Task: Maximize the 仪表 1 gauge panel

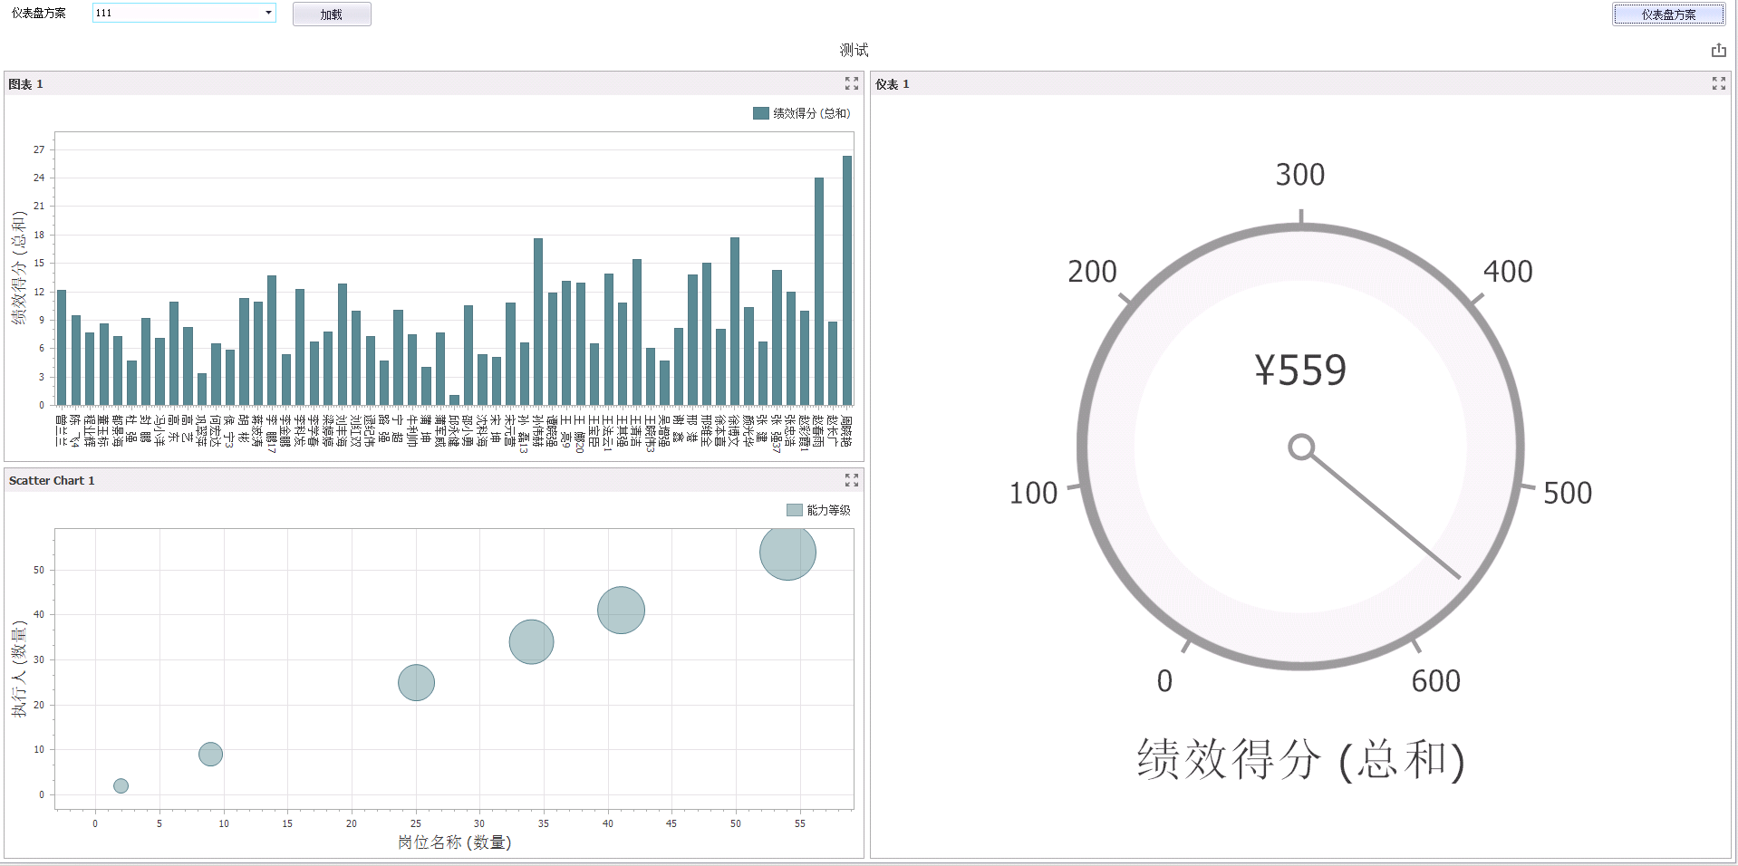Action: tap(1718, 83)
